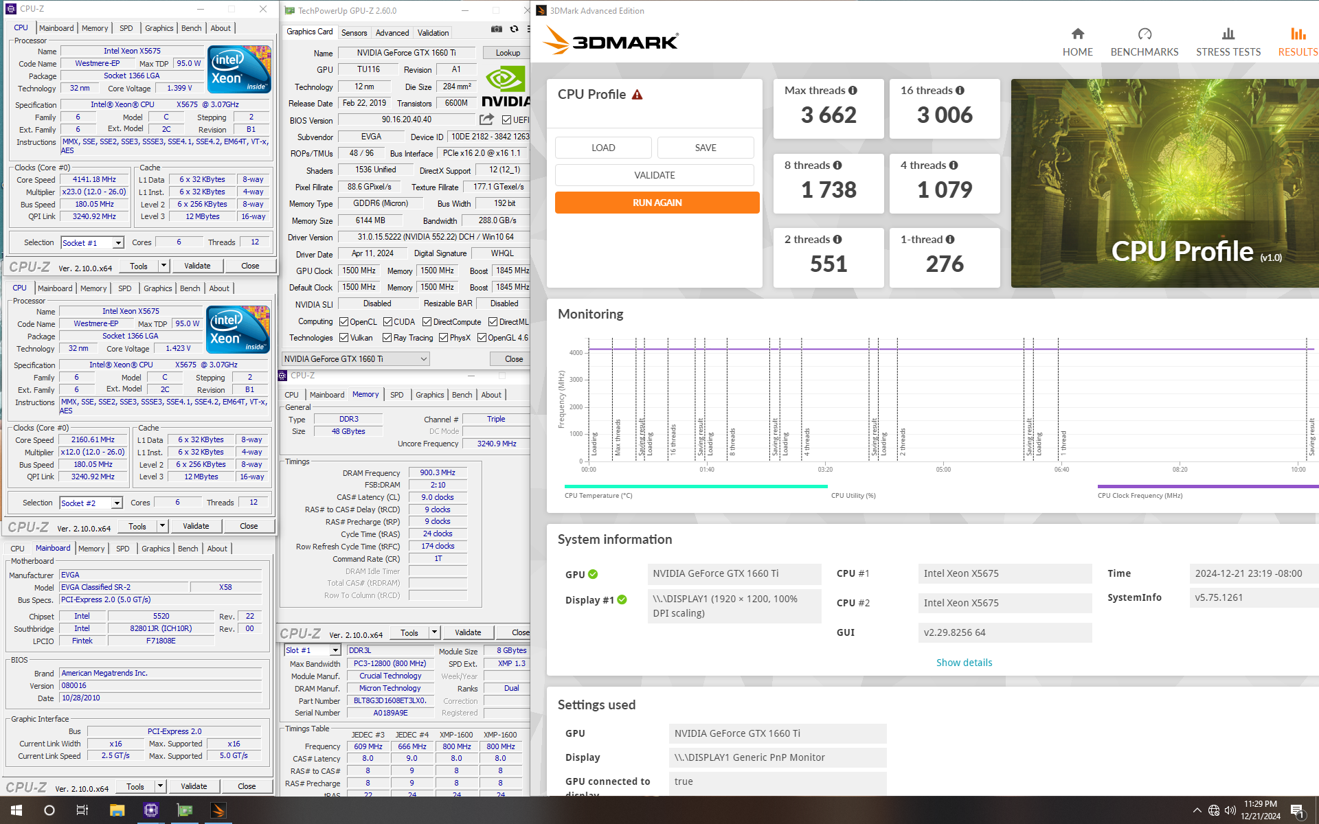This screenshot has width=1319, height=824.
Task: Open the Slot #1 dropdown in the SPD window
Action: click(x=313, y=650)
